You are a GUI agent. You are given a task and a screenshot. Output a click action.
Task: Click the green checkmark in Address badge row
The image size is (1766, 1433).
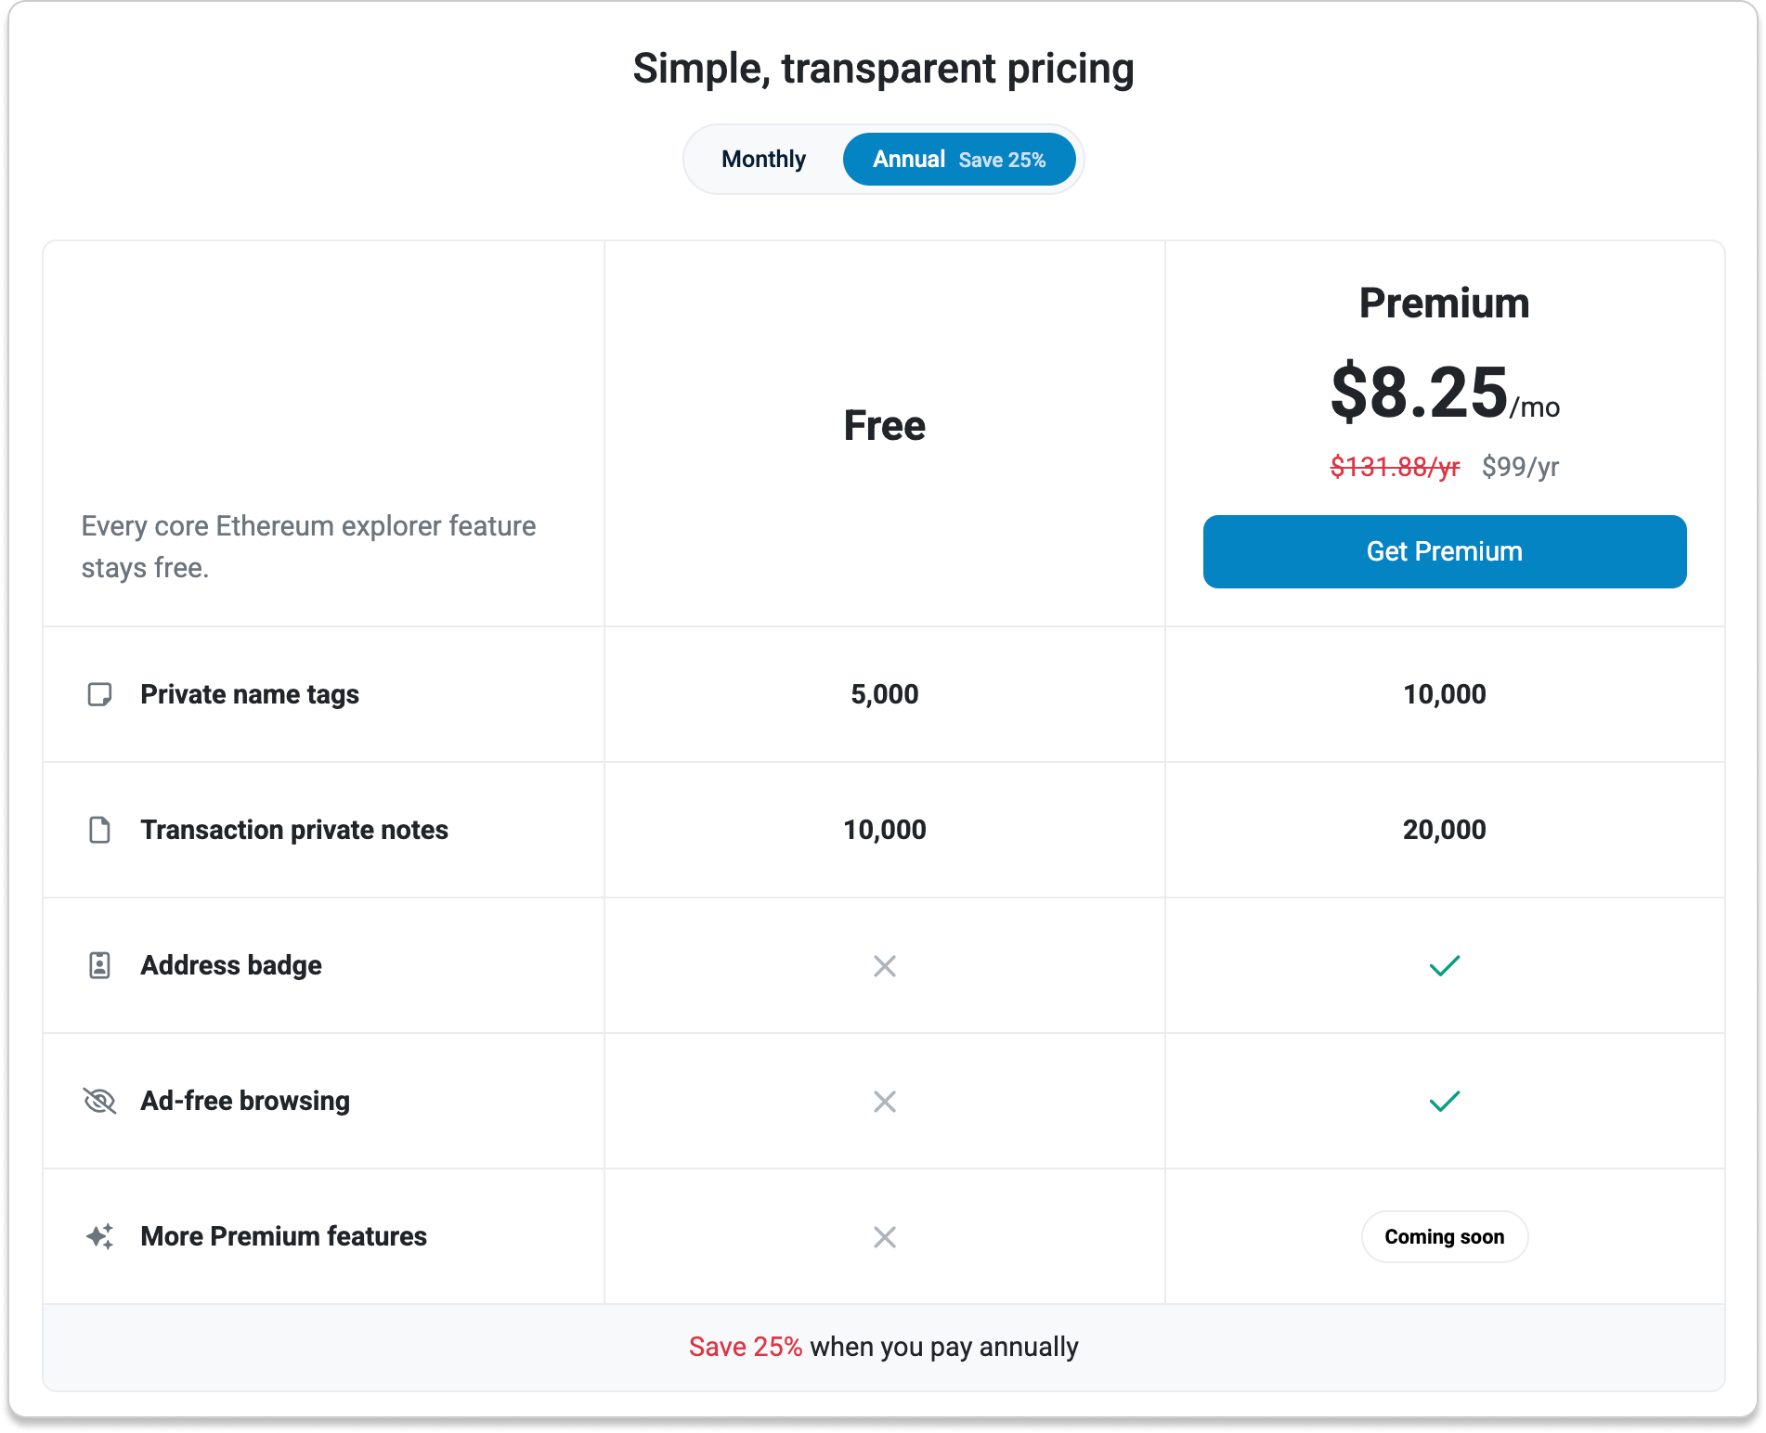coord(1445,966)
